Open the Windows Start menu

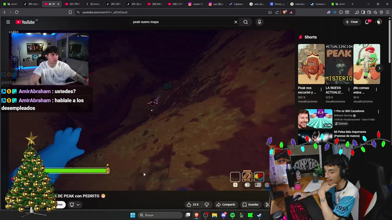pyautogui.click(x=133, y=215)
